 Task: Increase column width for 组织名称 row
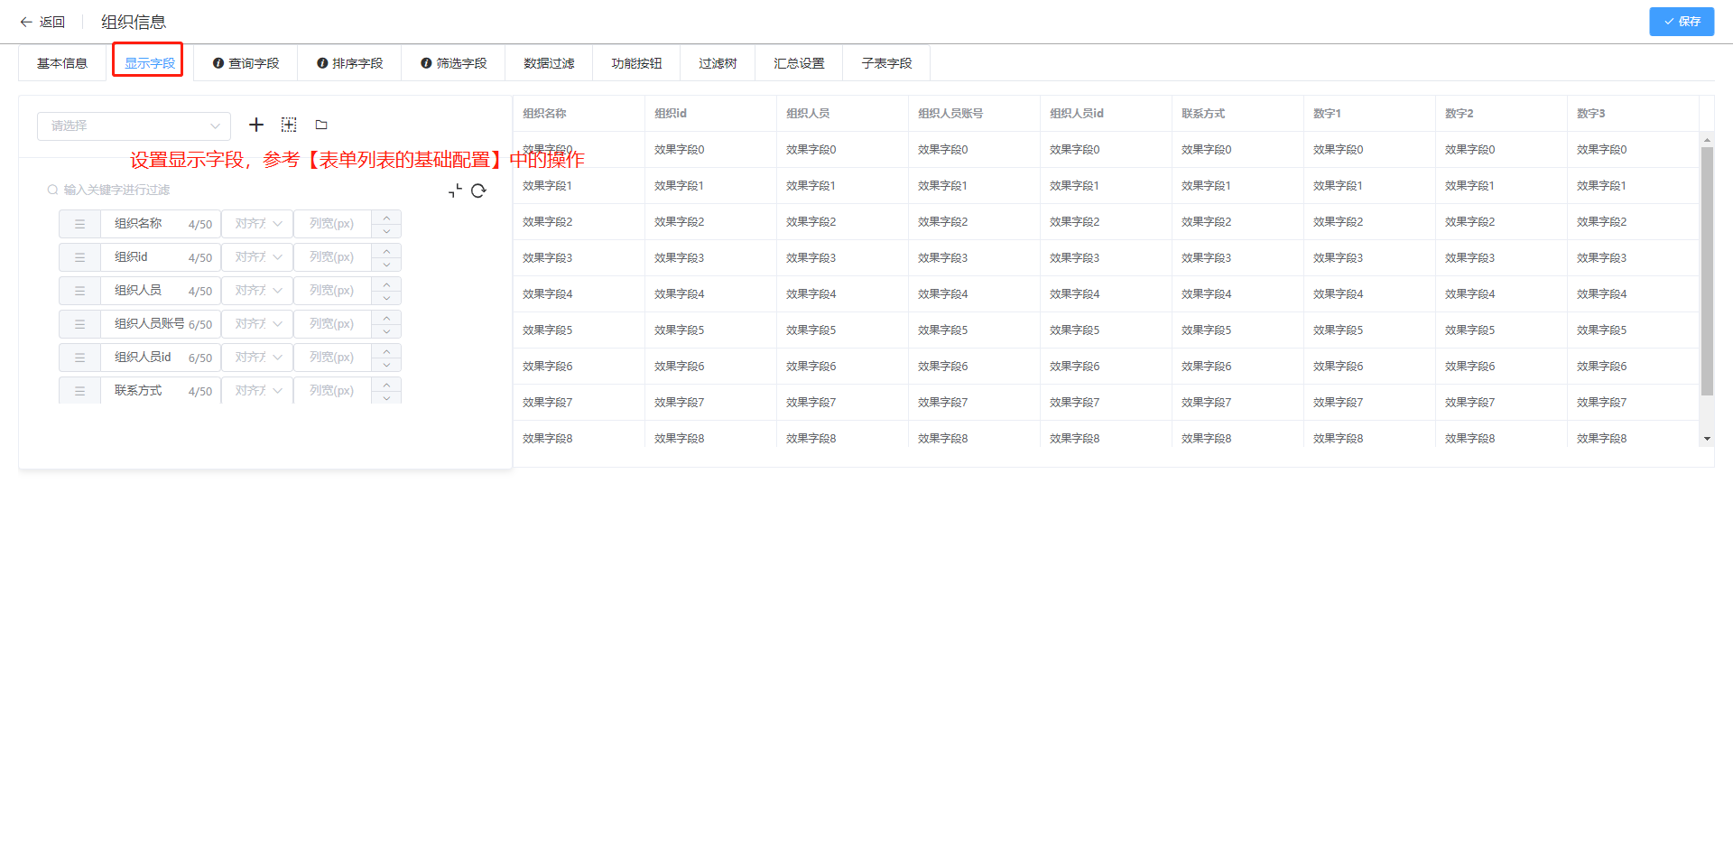point(386,218)
